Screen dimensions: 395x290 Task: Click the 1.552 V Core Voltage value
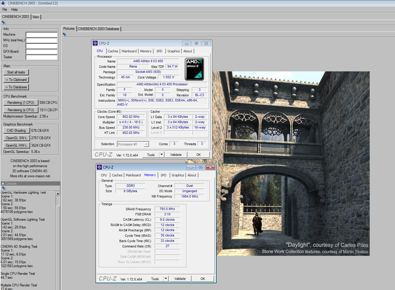click(169, 77)
